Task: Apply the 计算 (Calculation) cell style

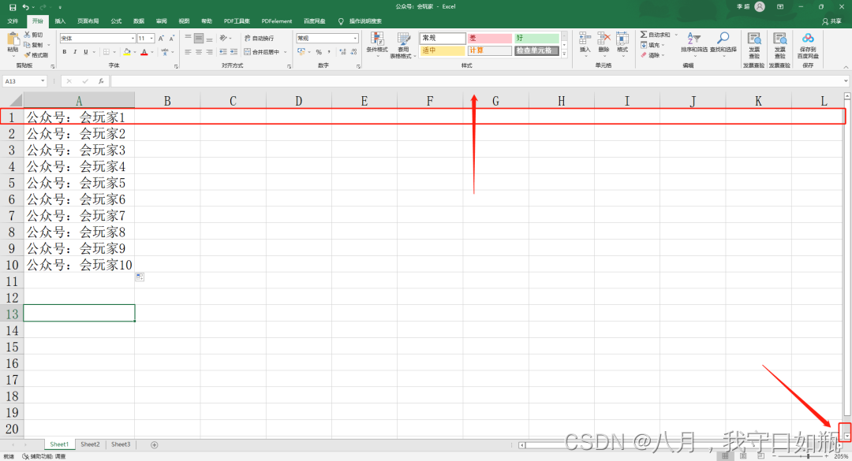Action: [490, 50]
